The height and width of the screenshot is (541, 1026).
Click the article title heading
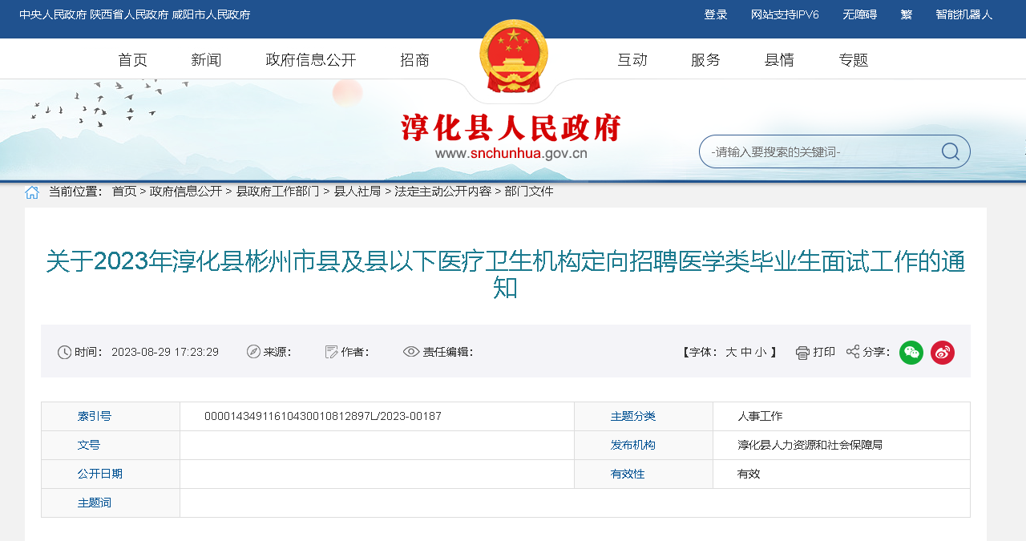(x=506, y=273)
